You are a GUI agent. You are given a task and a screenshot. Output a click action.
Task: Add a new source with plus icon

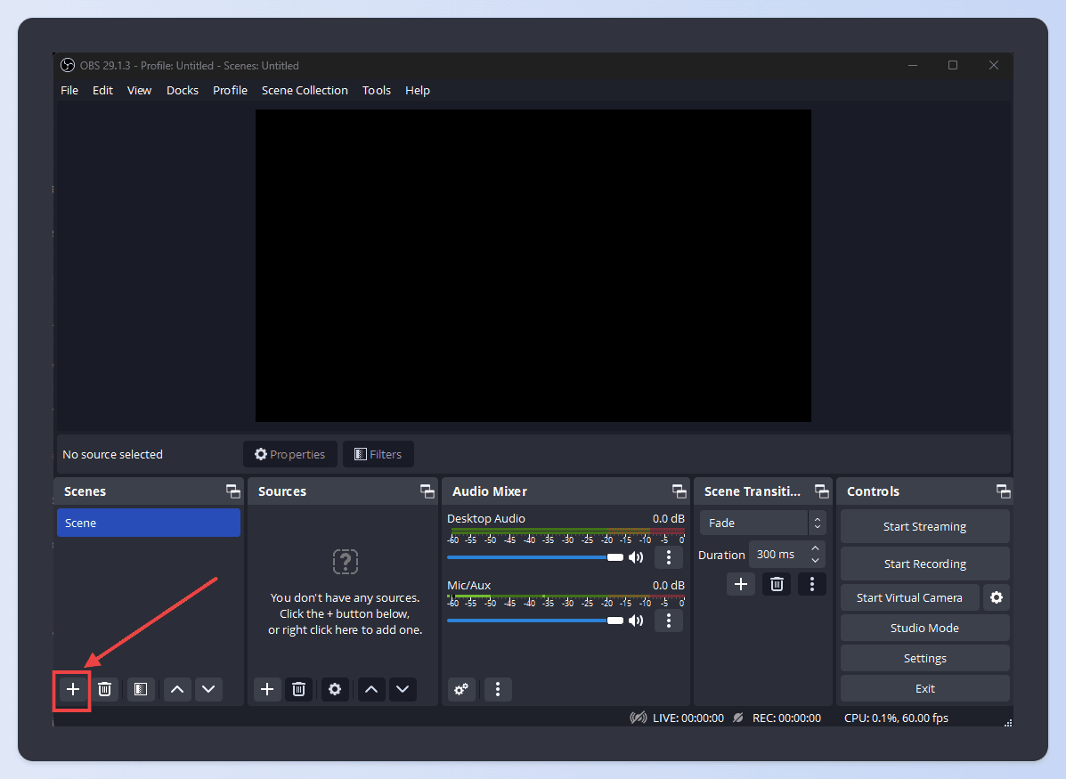coord(267,689)
